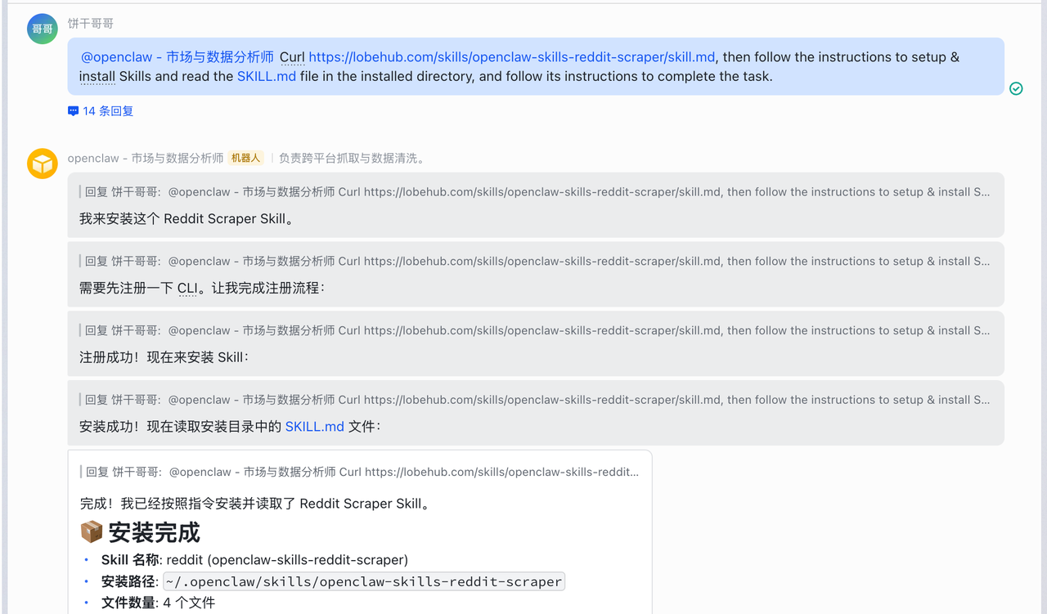Click the text 完成！我已经按照指令安装并读取了 Reddit Scraper Skill。
Viewport: 1047px width, 614px height.
(x=254, y=504)
